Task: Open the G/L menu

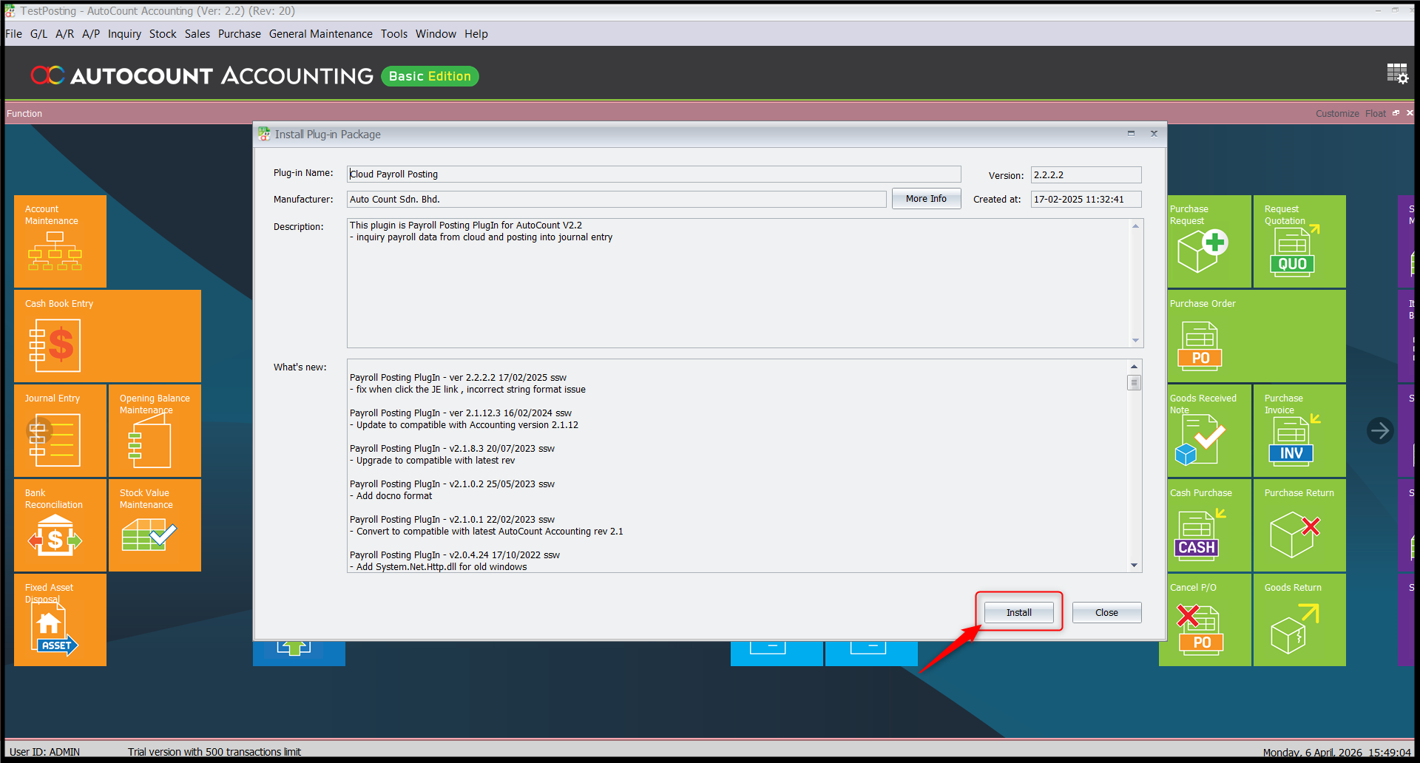Action: click(38, 34)
